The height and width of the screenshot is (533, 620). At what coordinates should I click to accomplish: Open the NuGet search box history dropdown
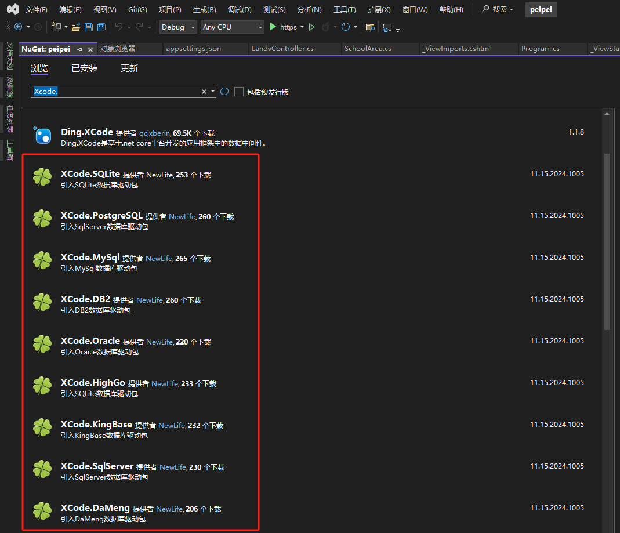(x=213, y=92)
